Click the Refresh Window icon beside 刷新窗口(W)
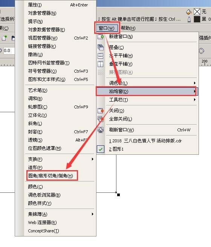Viewport: 211px width, 247px height. click(101, 130)
